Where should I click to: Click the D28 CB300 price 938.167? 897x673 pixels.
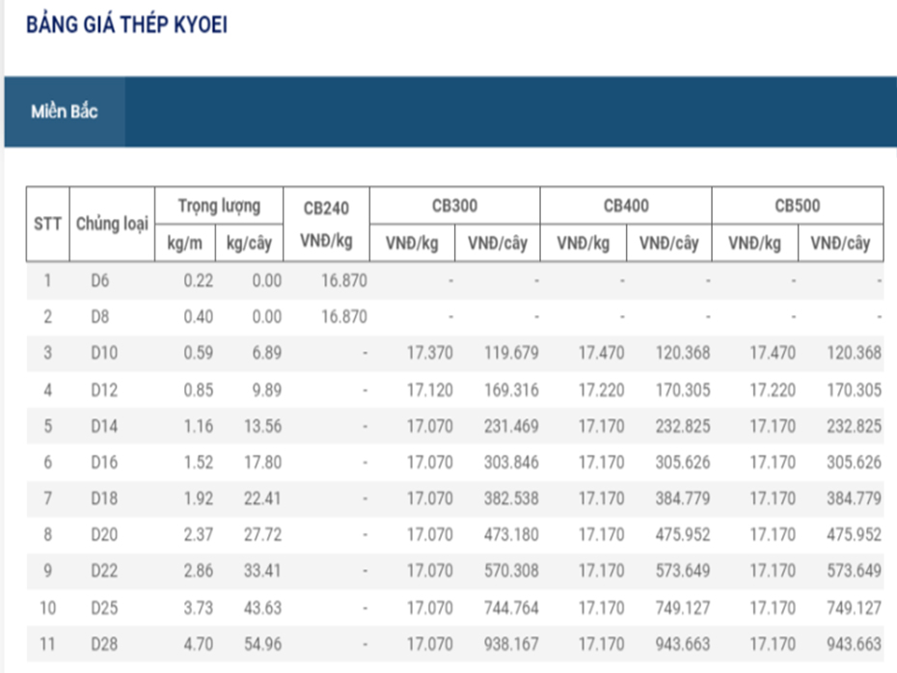pyautogui.click(x=511, y=643)
